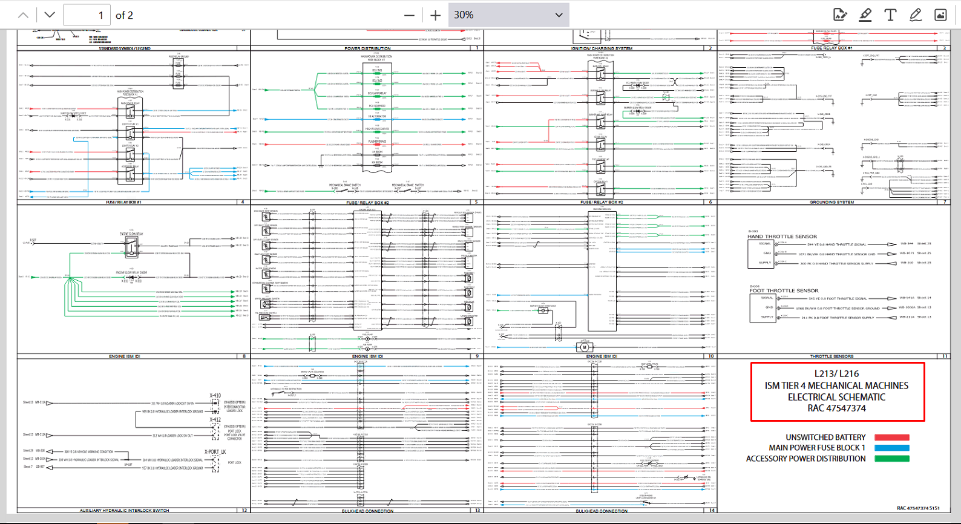Click the red-bordered L213/L216 title box
This screenshot has height=524, width=961.
(x=837, y=391)
